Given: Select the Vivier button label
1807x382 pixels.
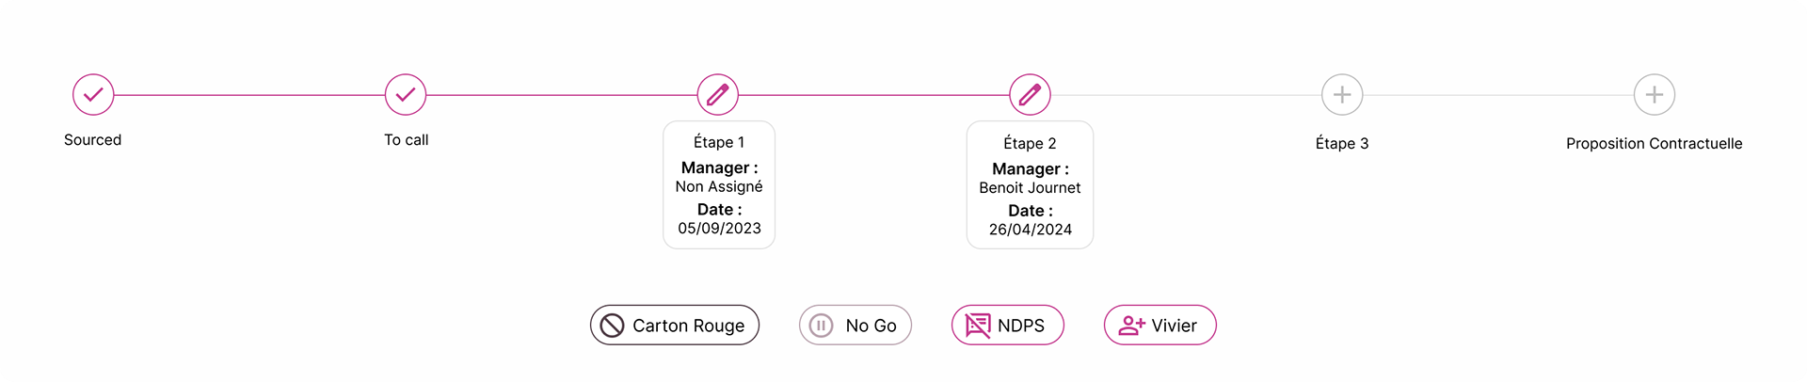Looking at the screenshot, I should pos(1175,326).
